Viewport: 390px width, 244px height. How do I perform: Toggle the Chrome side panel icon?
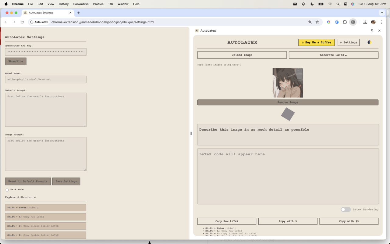[x=353, y=22]
